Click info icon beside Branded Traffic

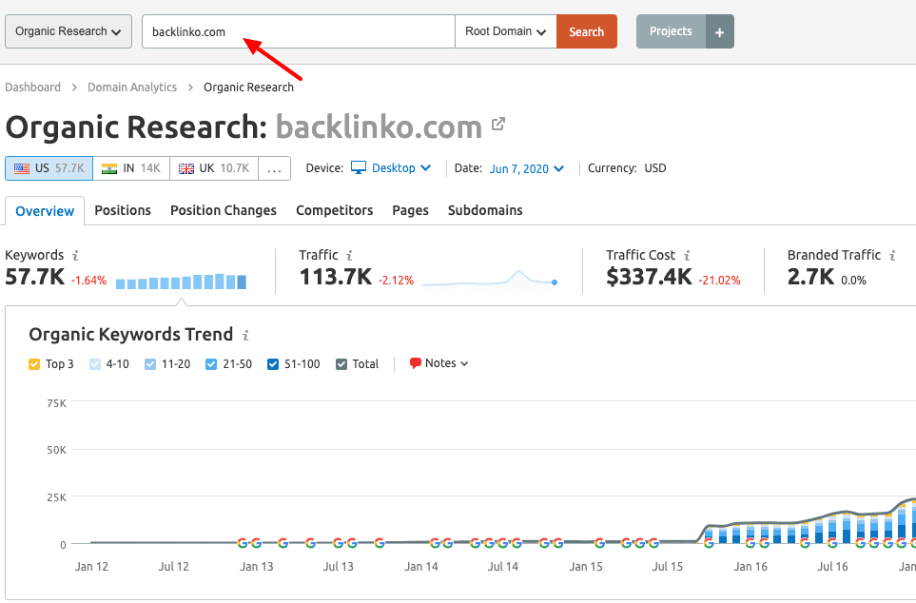[x=892, y=256]
